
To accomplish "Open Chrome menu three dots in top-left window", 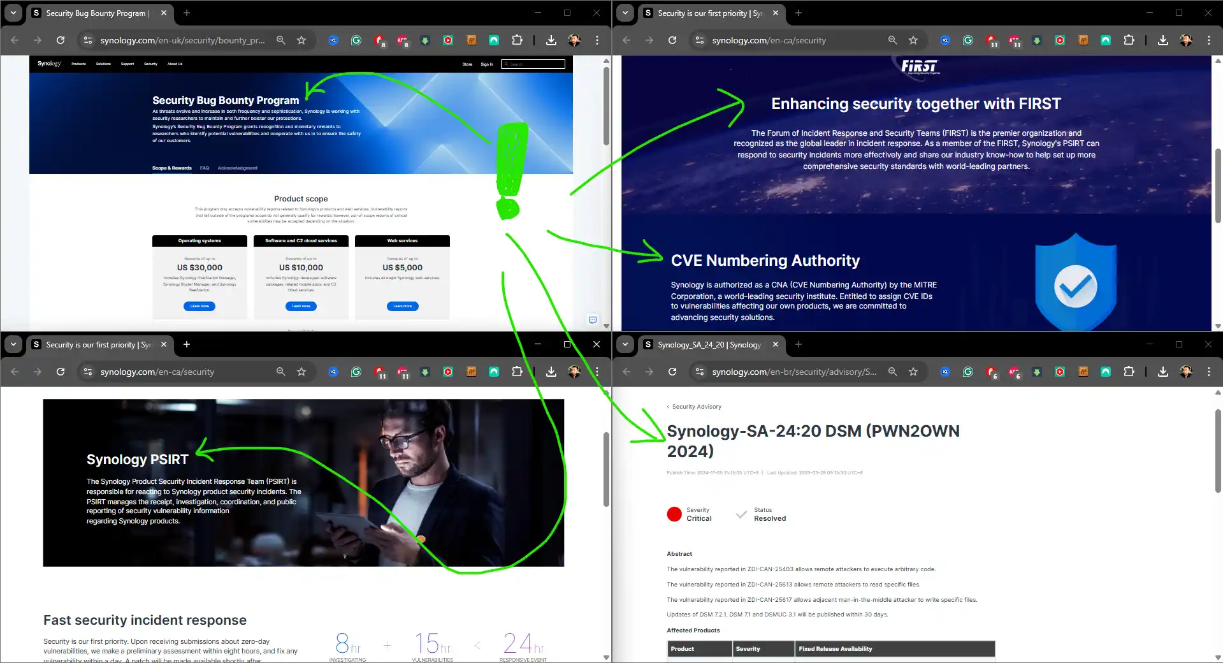I will click(x=597, y=40).
